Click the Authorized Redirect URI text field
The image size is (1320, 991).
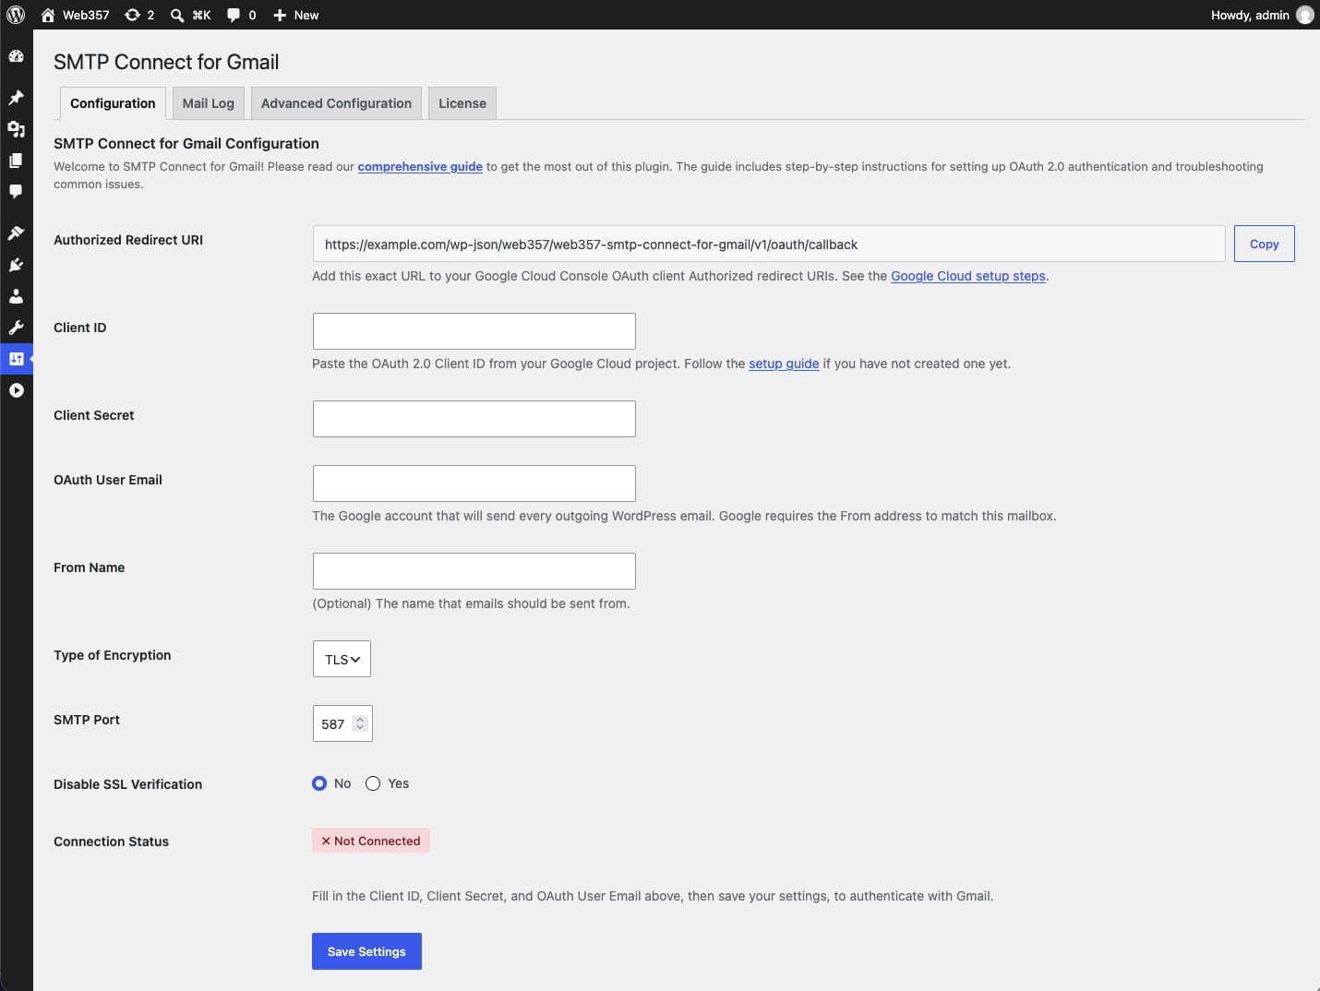point(769,244)
